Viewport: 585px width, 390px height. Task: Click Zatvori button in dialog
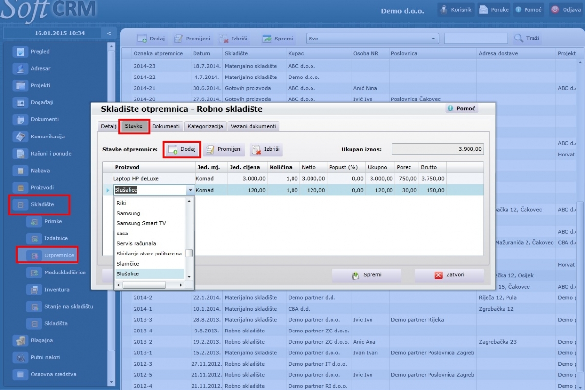449,275
